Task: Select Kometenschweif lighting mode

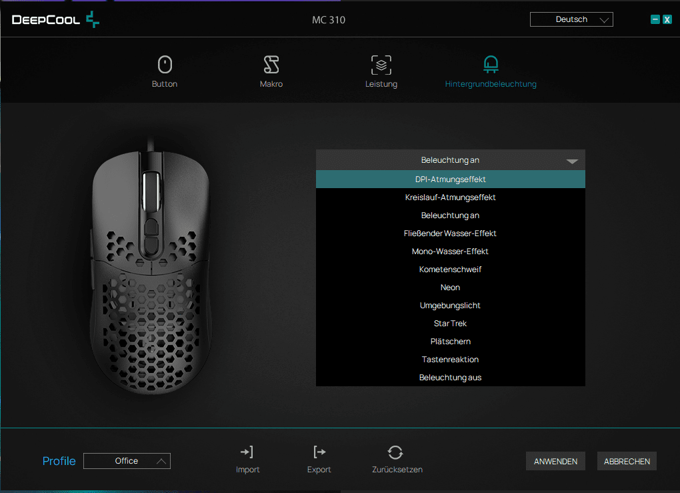Action: click(x=451, y=270)
